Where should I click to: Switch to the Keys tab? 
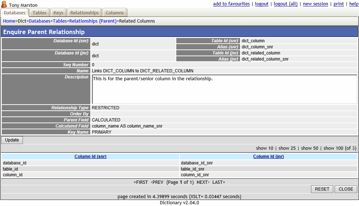[58, 13]
